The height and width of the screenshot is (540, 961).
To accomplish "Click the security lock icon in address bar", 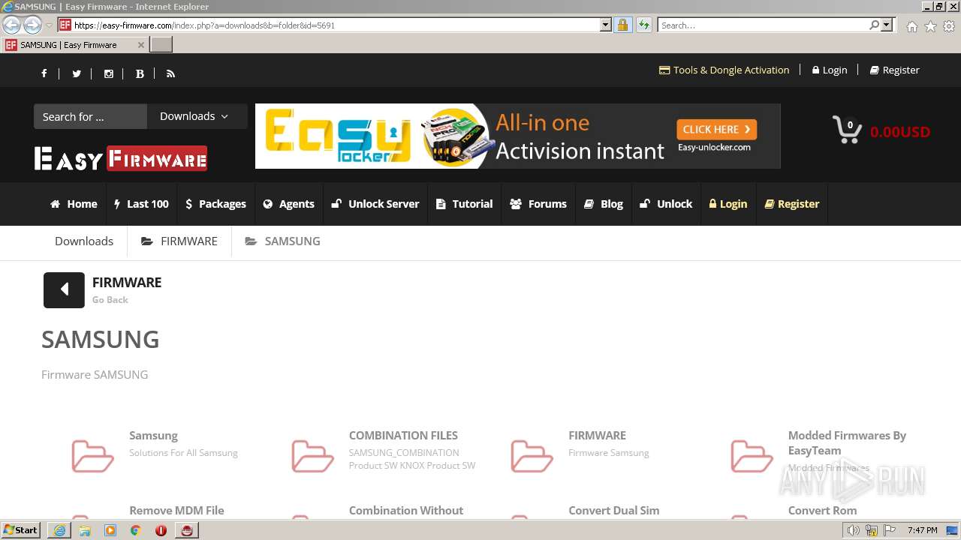I will coord(622,25).
